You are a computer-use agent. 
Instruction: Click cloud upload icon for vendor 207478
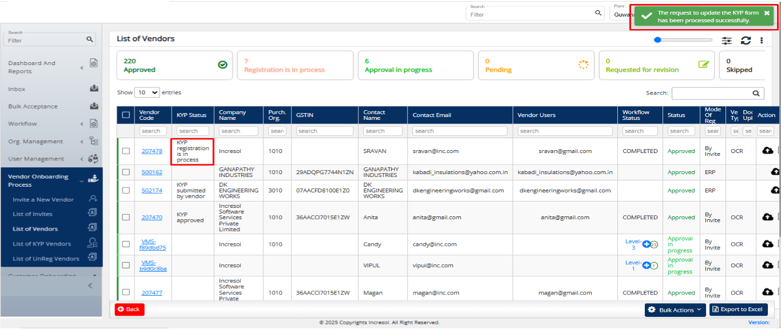pyautogui.click(x=768, y=151)
